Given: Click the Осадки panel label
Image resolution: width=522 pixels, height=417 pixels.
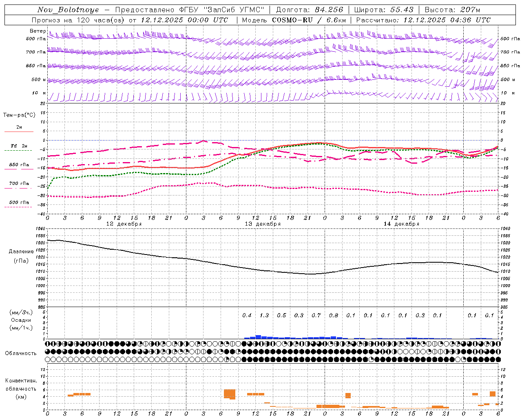Looking at the screenshot, I should pos(21,320).
